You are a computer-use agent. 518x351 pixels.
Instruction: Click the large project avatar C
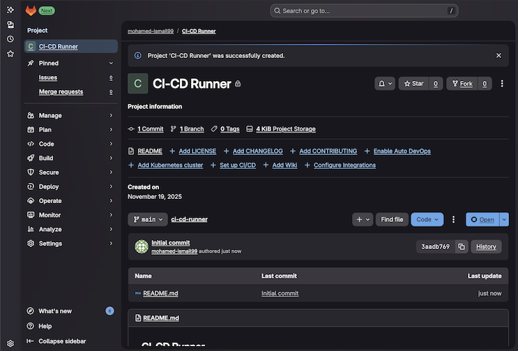(138, 84)
